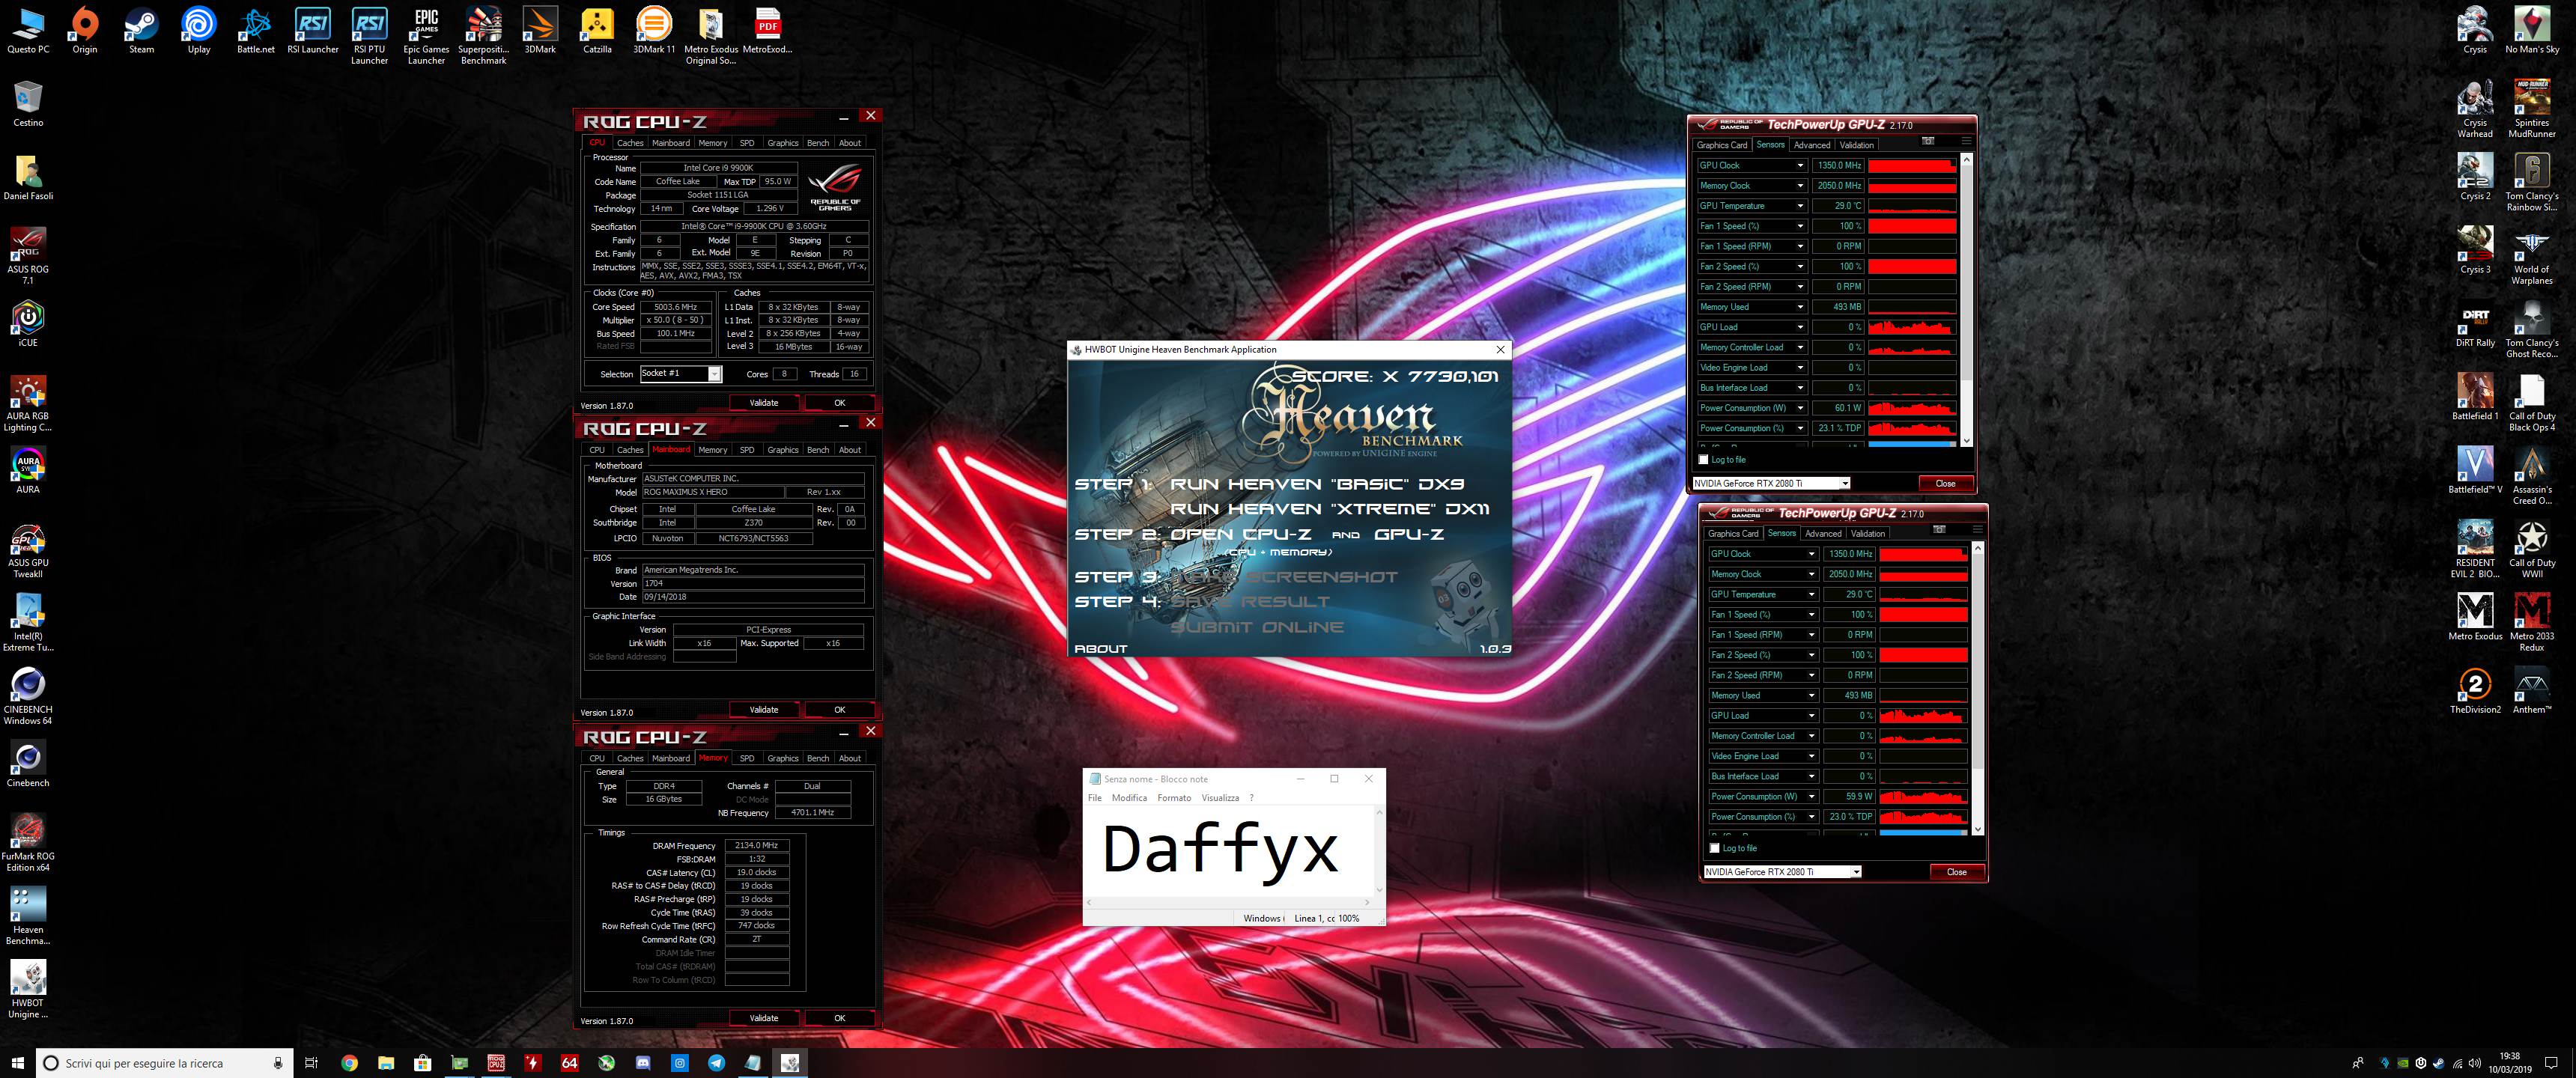This screenshot has width=2576, height=1078.
Task: Click into the Notepad text area showing Daffyx
Action: coord(1230,851)
